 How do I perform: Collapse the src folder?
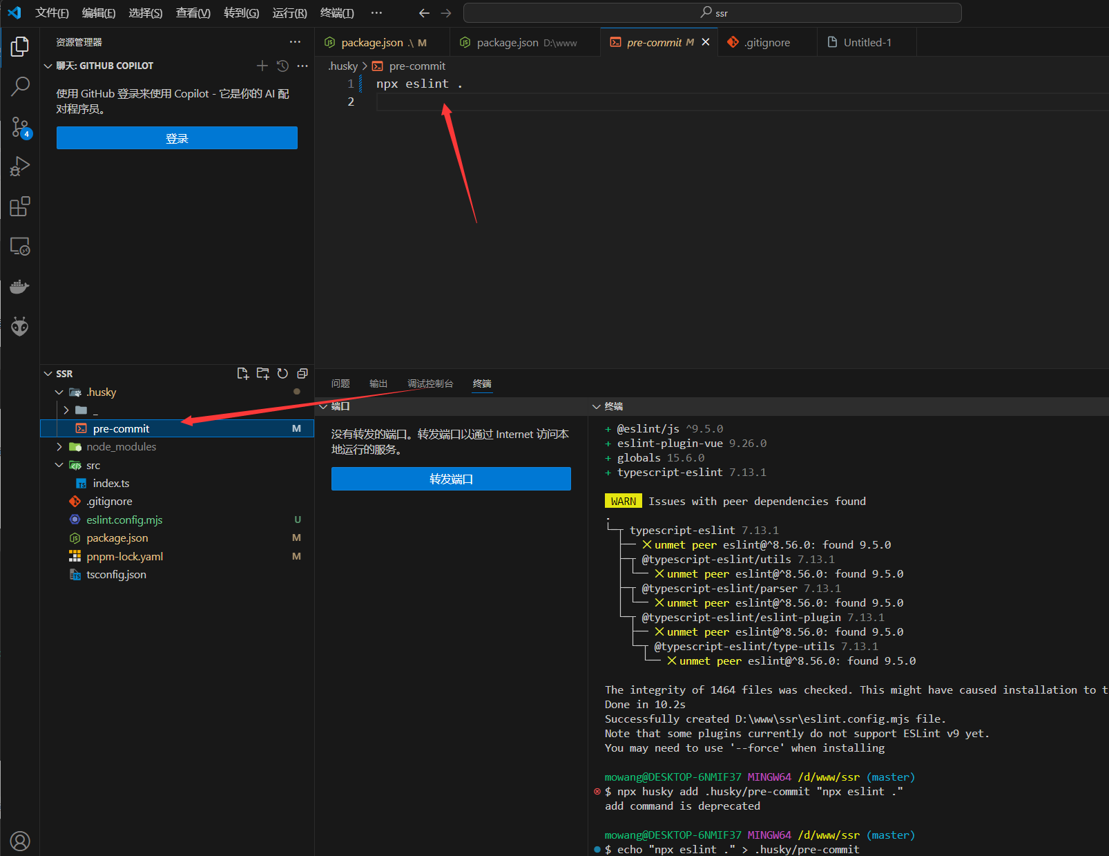pos(59,465)
